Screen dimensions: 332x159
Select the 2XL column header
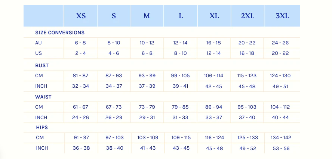point(248,16)
